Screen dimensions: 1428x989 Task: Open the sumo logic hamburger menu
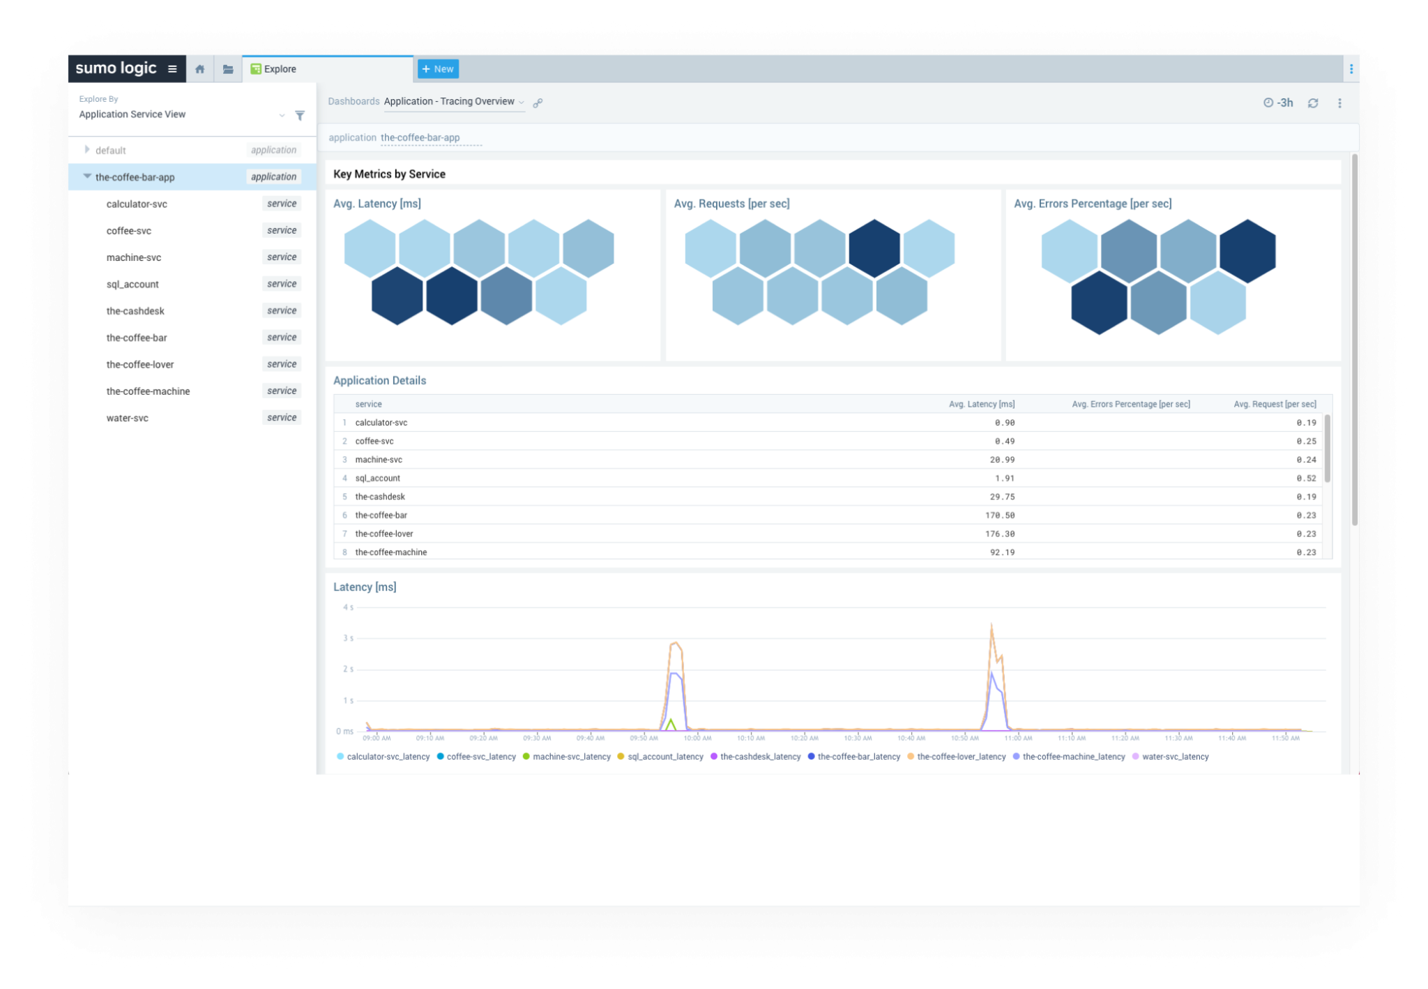tap(172, 68)
